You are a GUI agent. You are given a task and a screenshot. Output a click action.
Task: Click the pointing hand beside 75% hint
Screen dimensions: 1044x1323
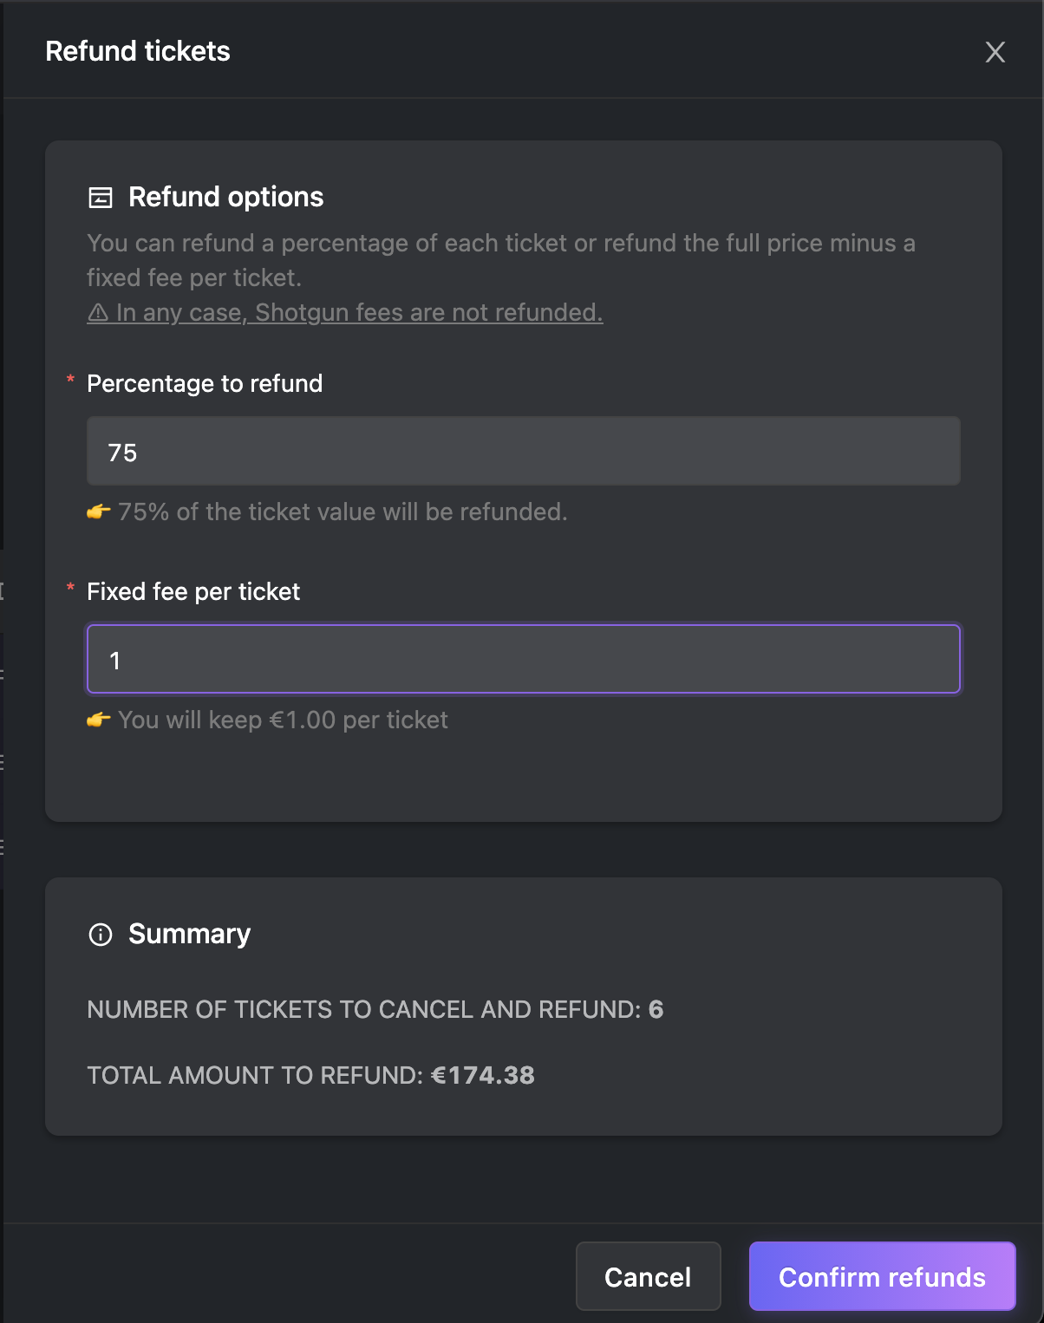pos(99,512)
